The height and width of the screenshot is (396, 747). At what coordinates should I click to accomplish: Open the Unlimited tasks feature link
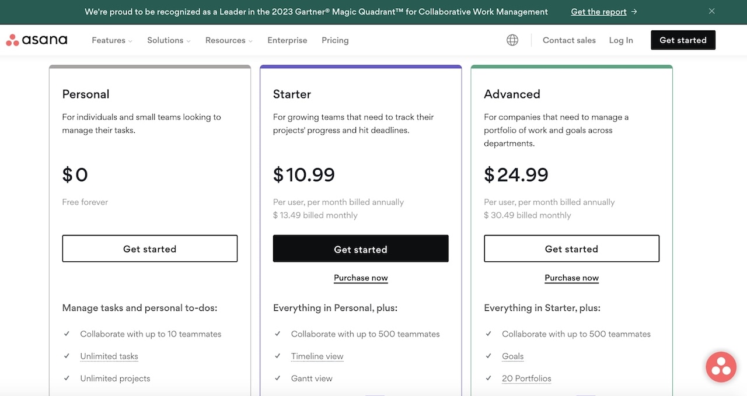109,356
